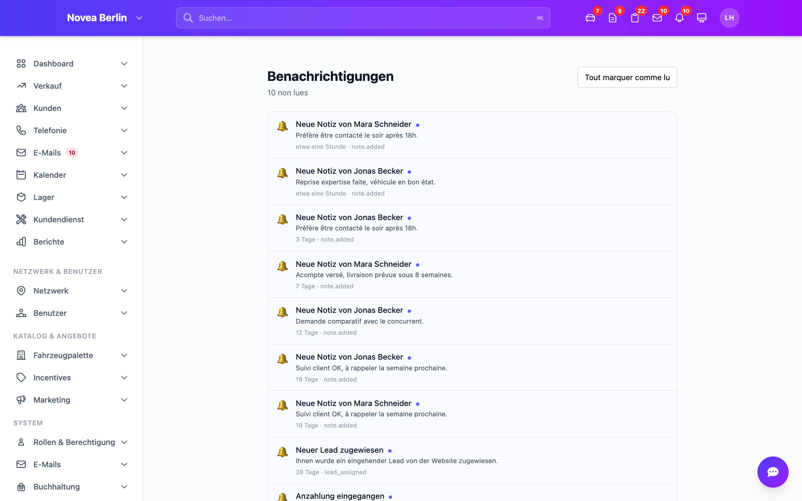Expand the Dashboard menu chevron

point(124,64)
